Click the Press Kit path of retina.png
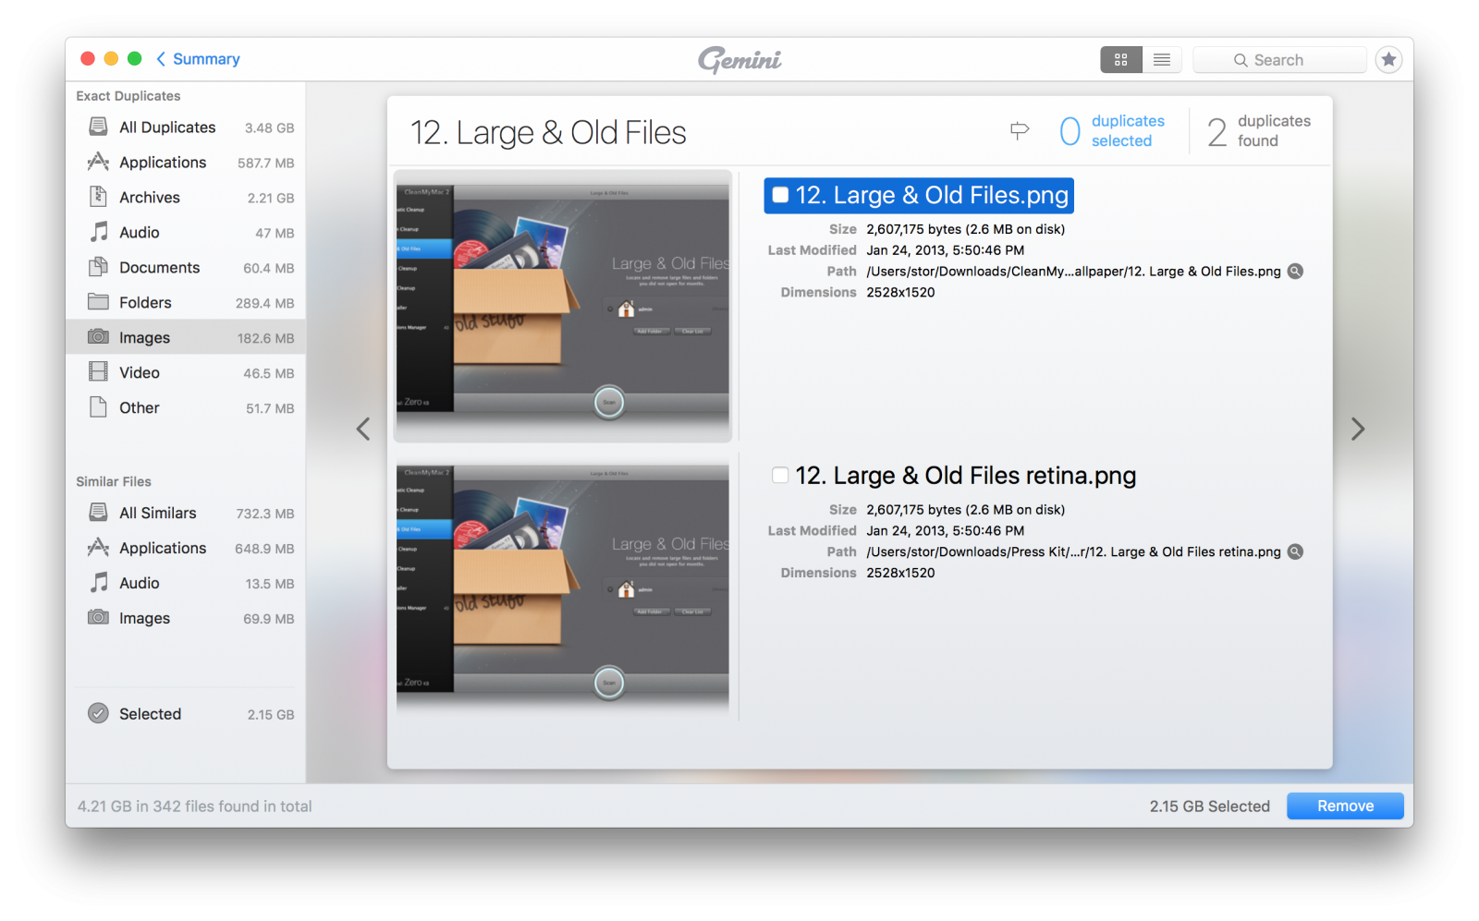 click(1073, 552)
